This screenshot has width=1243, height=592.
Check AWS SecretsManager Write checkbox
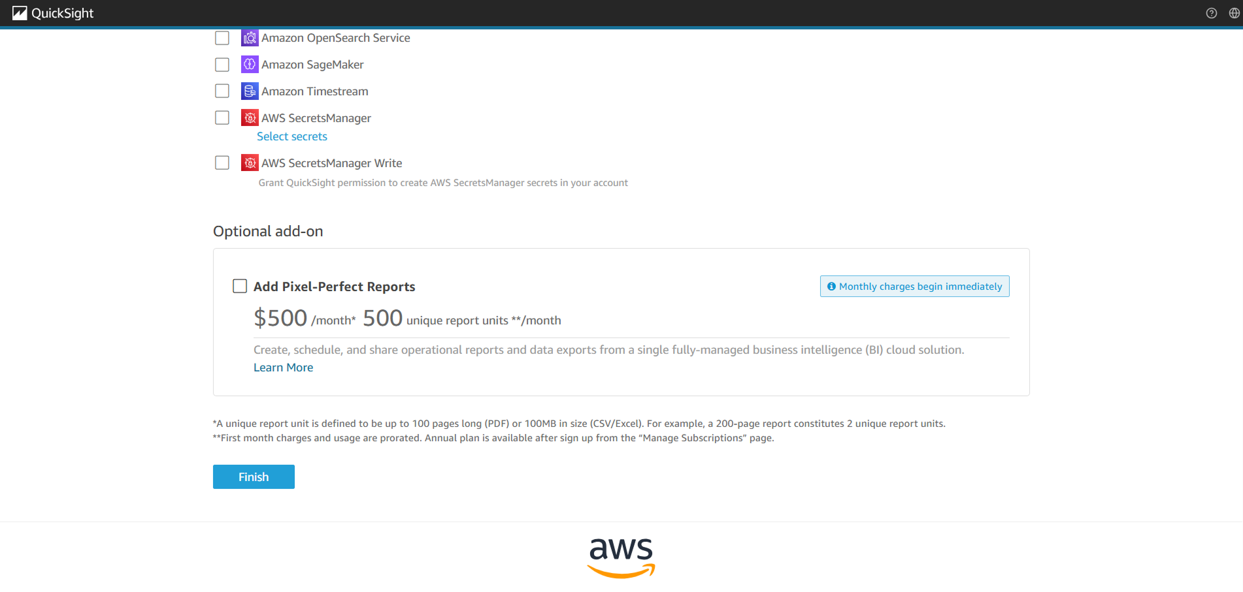(222, 163)
